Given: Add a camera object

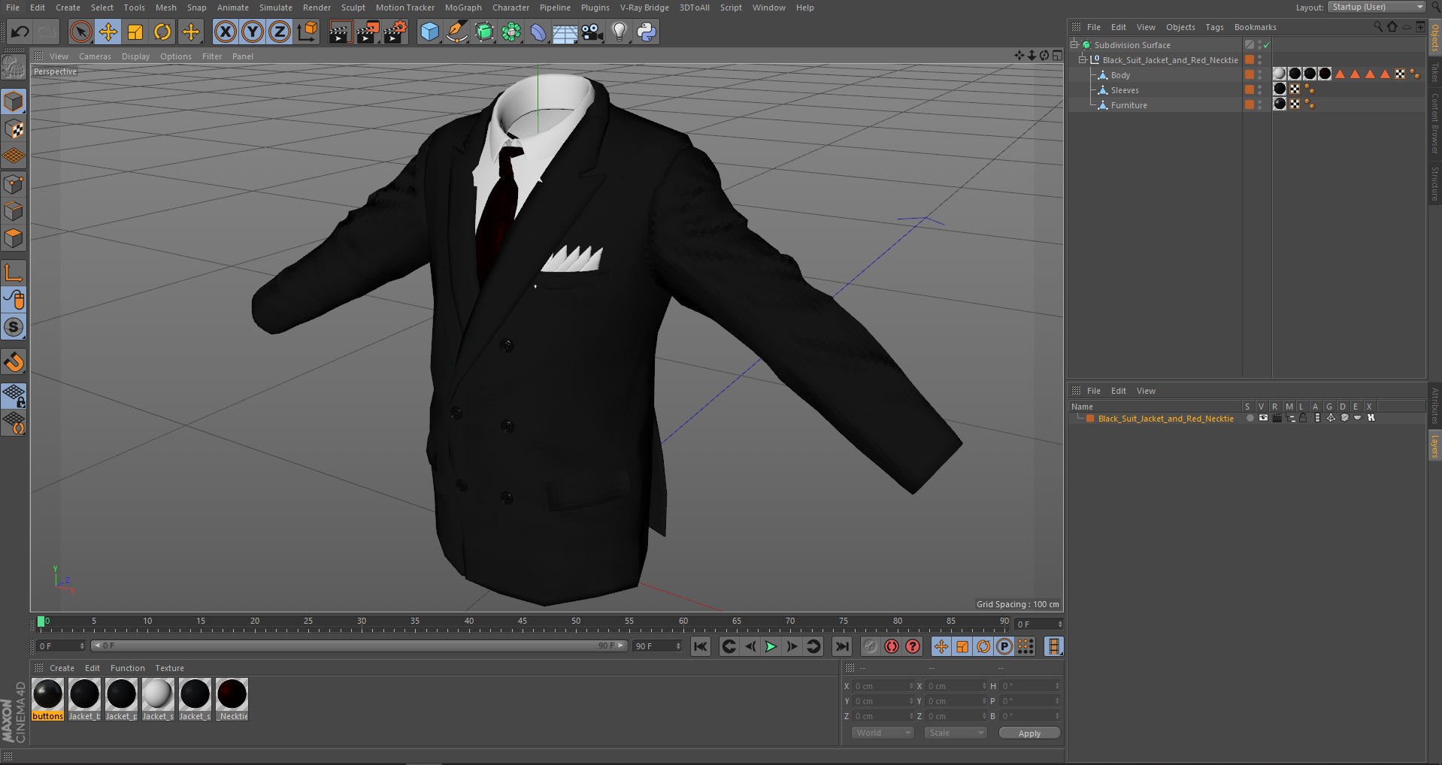Looking at the screenshot, I should [x=592, y=32].
